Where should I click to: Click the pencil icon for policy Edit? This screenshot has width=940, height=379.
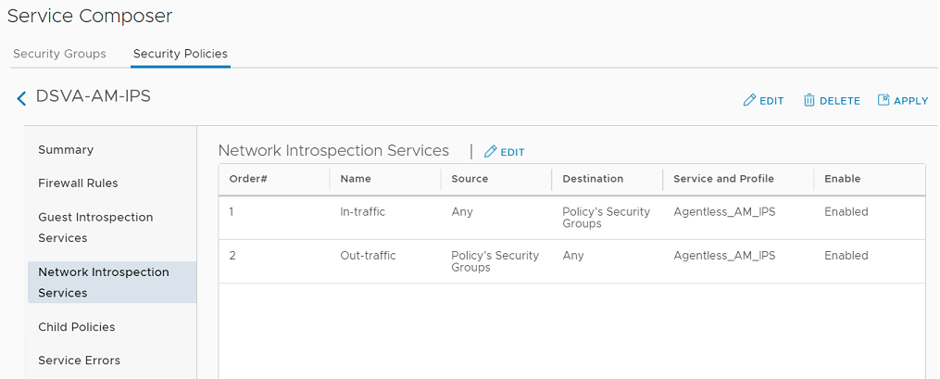pyautogui.click(x=749, y=101)
